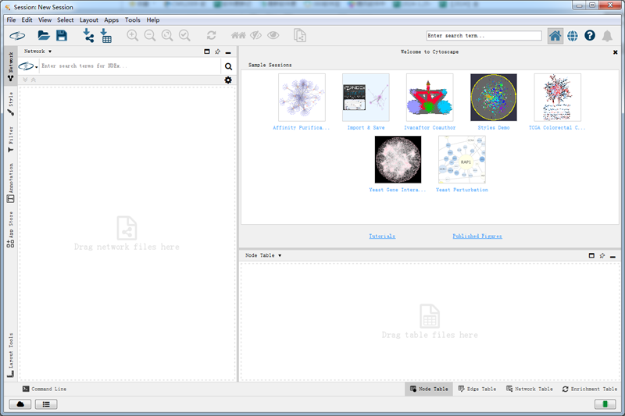Pin the Network panel

coord(218,52)
